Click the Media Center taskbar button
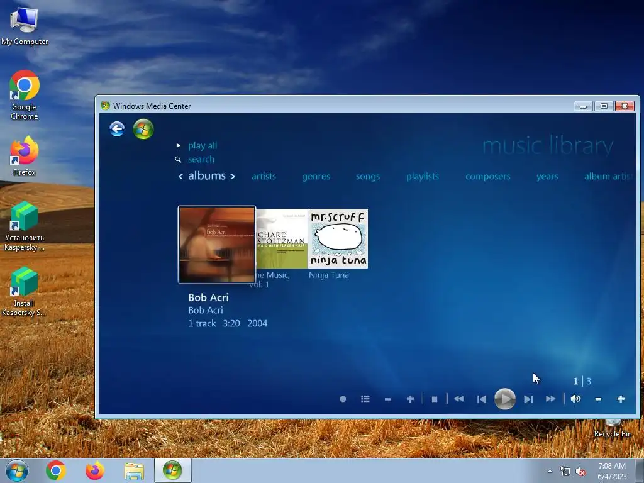This screenshot has width=644, height=483. pos(172,470)
